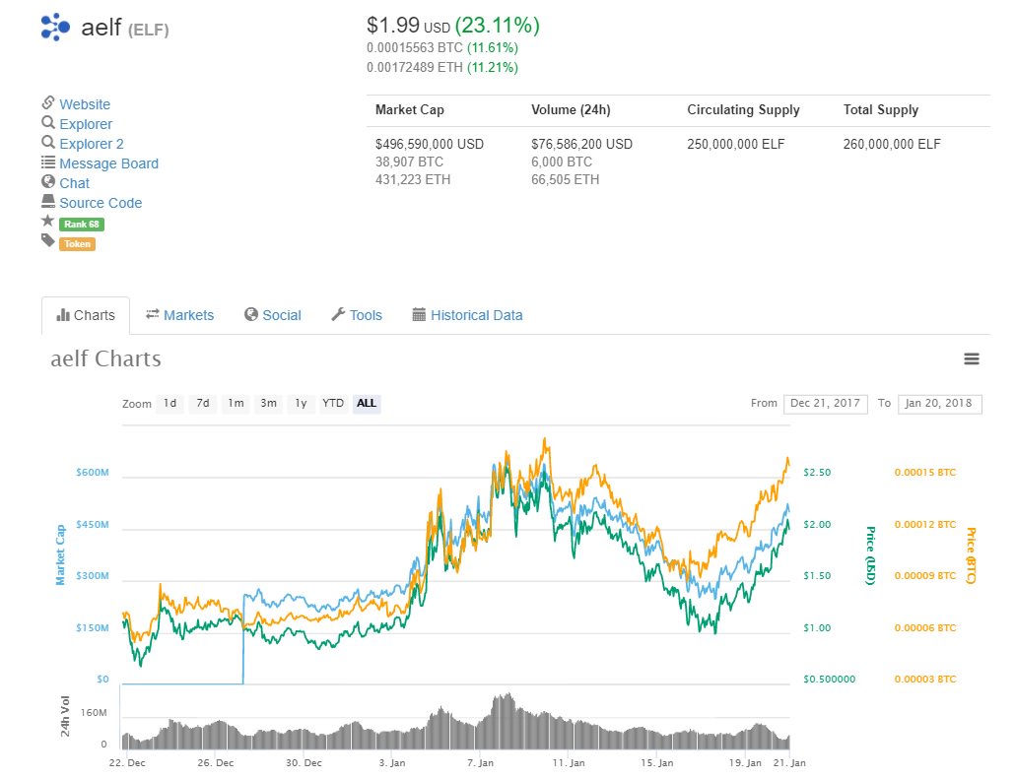Open the Message Board link
This screenshot has width=1015, height=779.
(108, 163)
